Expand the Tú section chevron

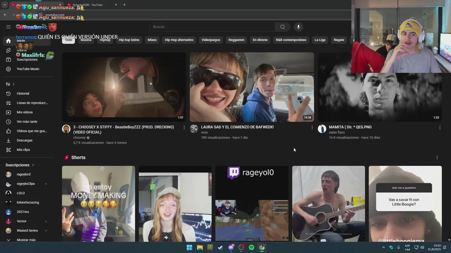coord(13,84)
